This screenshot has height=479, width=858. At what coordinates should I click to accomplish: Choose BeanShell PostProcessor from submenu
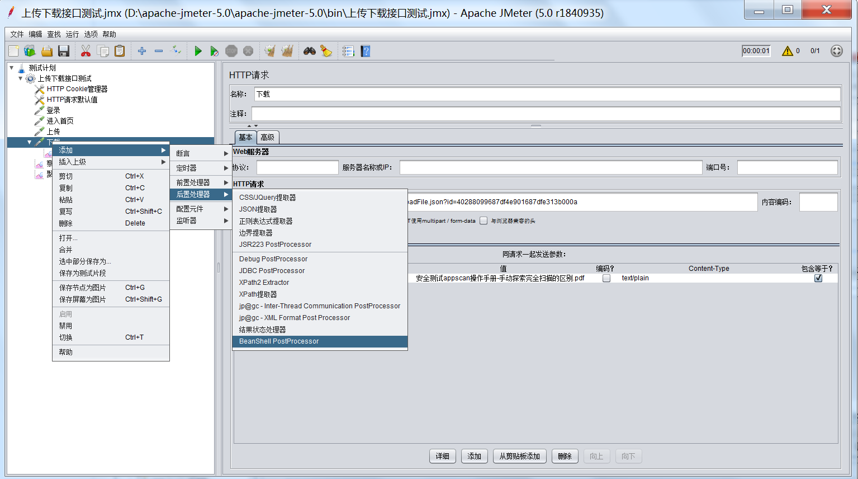pyautogui.click(x=320, y=341)
